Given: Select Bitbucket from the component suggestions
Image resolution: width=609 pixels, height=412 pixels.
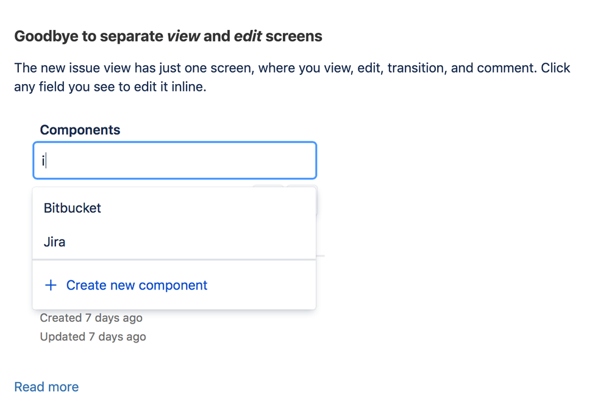Looking at the screenshot, I should point(73,208).
